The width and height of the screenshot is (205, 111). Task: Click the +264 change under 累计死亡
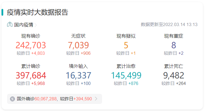(181, 83)
